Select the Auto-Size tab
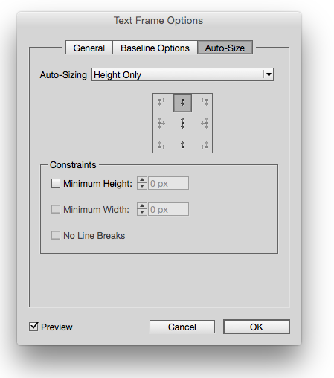 (225, 48)
